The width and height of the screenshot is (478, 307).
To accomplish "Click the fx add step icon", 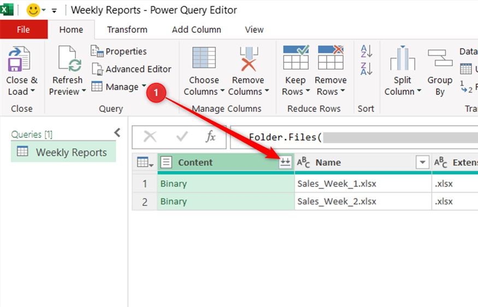I will click(210, 137).
